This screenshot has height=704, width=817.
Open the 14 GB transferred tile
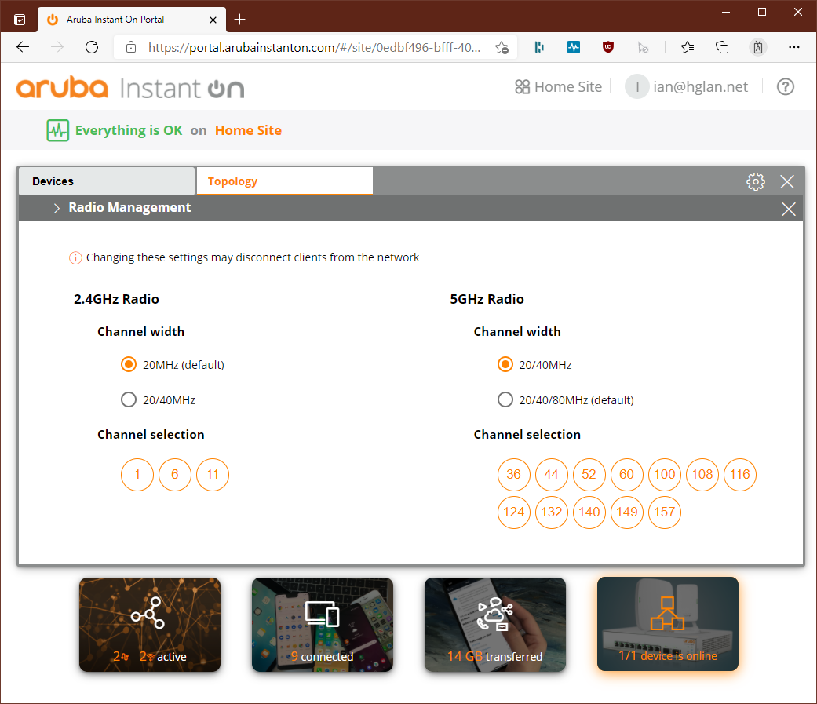click(495, 624)
